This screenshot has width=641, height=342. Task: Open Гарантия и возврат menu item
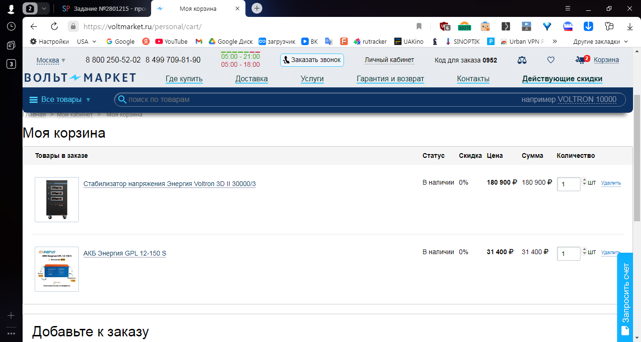[x=390, y=79]
